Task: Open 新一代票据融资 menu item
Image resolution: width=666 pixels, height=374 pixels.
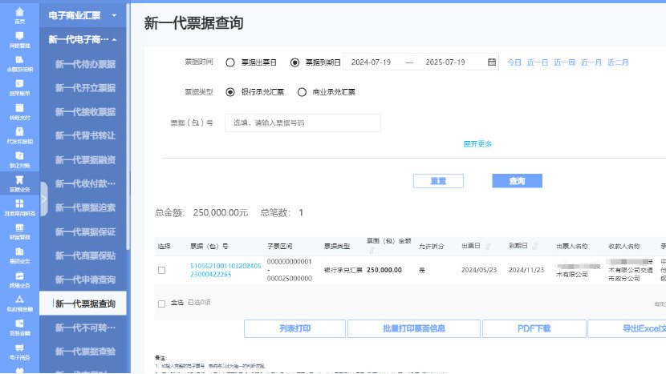Action: pyautogui.click(x=85, y=160)
